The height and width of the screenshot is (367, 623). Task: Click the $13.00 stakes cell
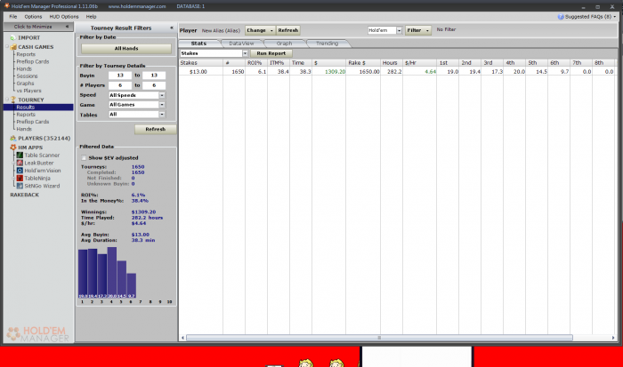[x=200, y=72]
